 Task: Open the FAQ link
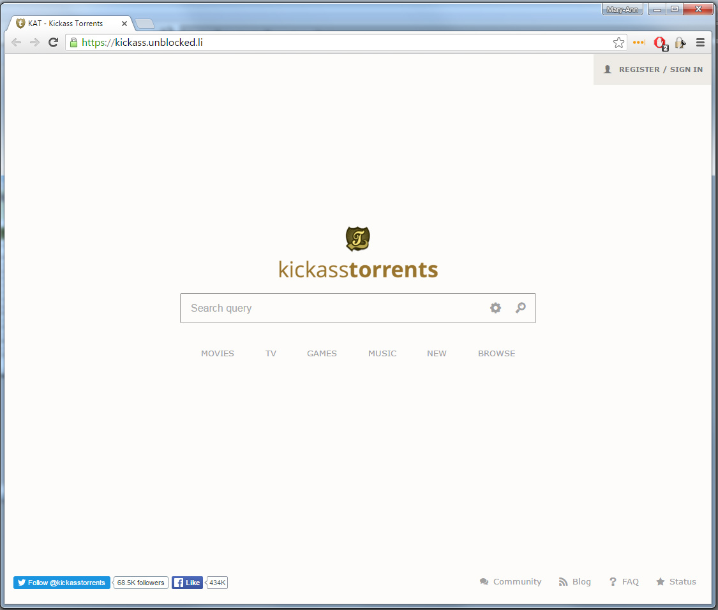624,582
